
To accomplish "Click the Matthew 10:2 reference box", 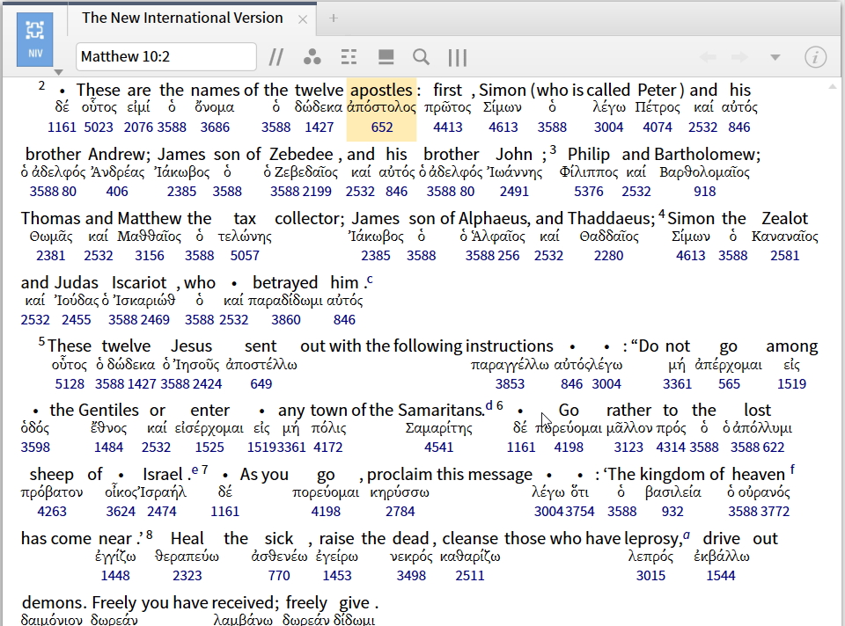I will 166,56.
